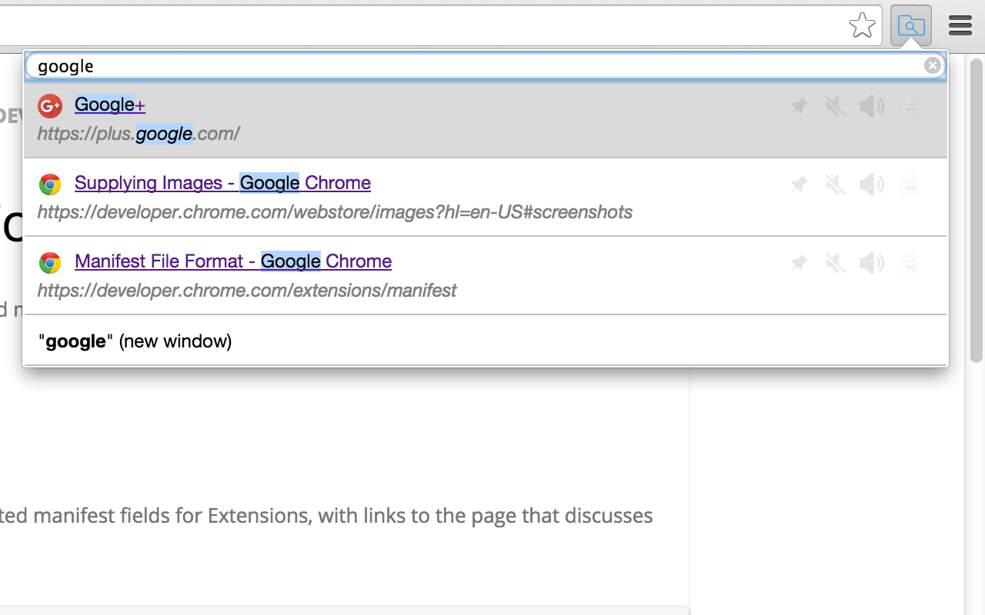The height and width of the screenshot is (615, 985).
Task: Click the speaker icon on Supplying Images row
Action: click(872, 184)
